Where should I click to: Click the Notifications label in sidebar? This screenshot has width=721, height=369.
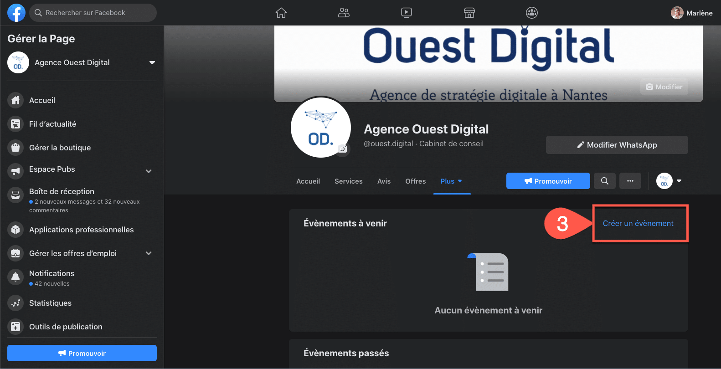51,273
